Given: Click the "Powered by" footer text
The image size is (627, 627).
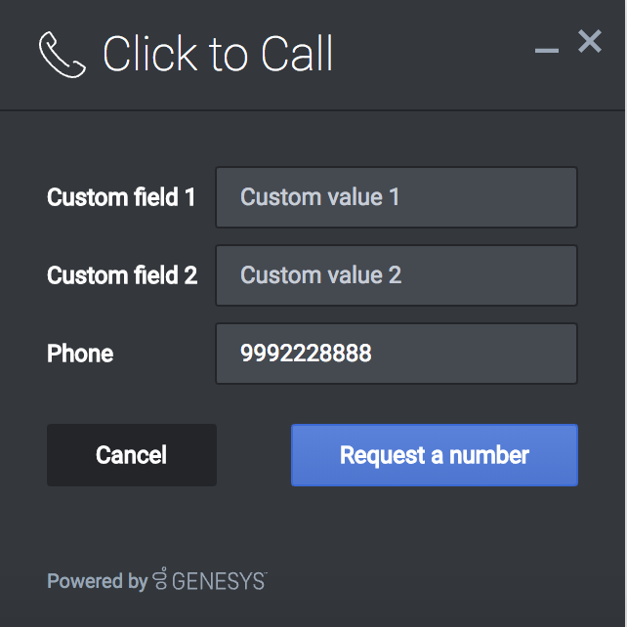Looking at the screenshot, I should point(97,581).
